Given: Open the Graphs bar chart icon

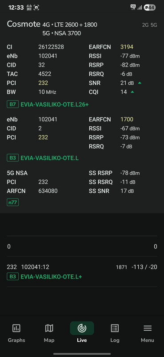Looking at the screenshot, I should [x=16, y=328].
